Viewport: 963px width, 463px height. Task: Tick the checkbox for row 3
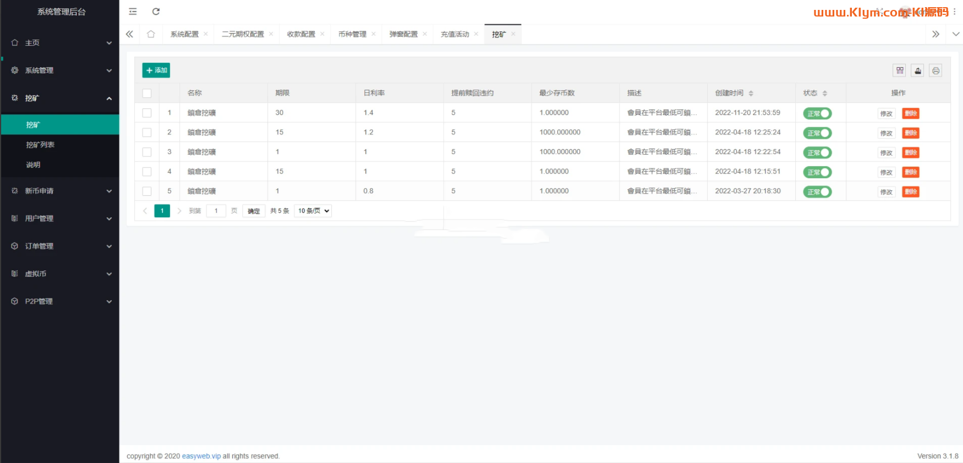point(147,152)
